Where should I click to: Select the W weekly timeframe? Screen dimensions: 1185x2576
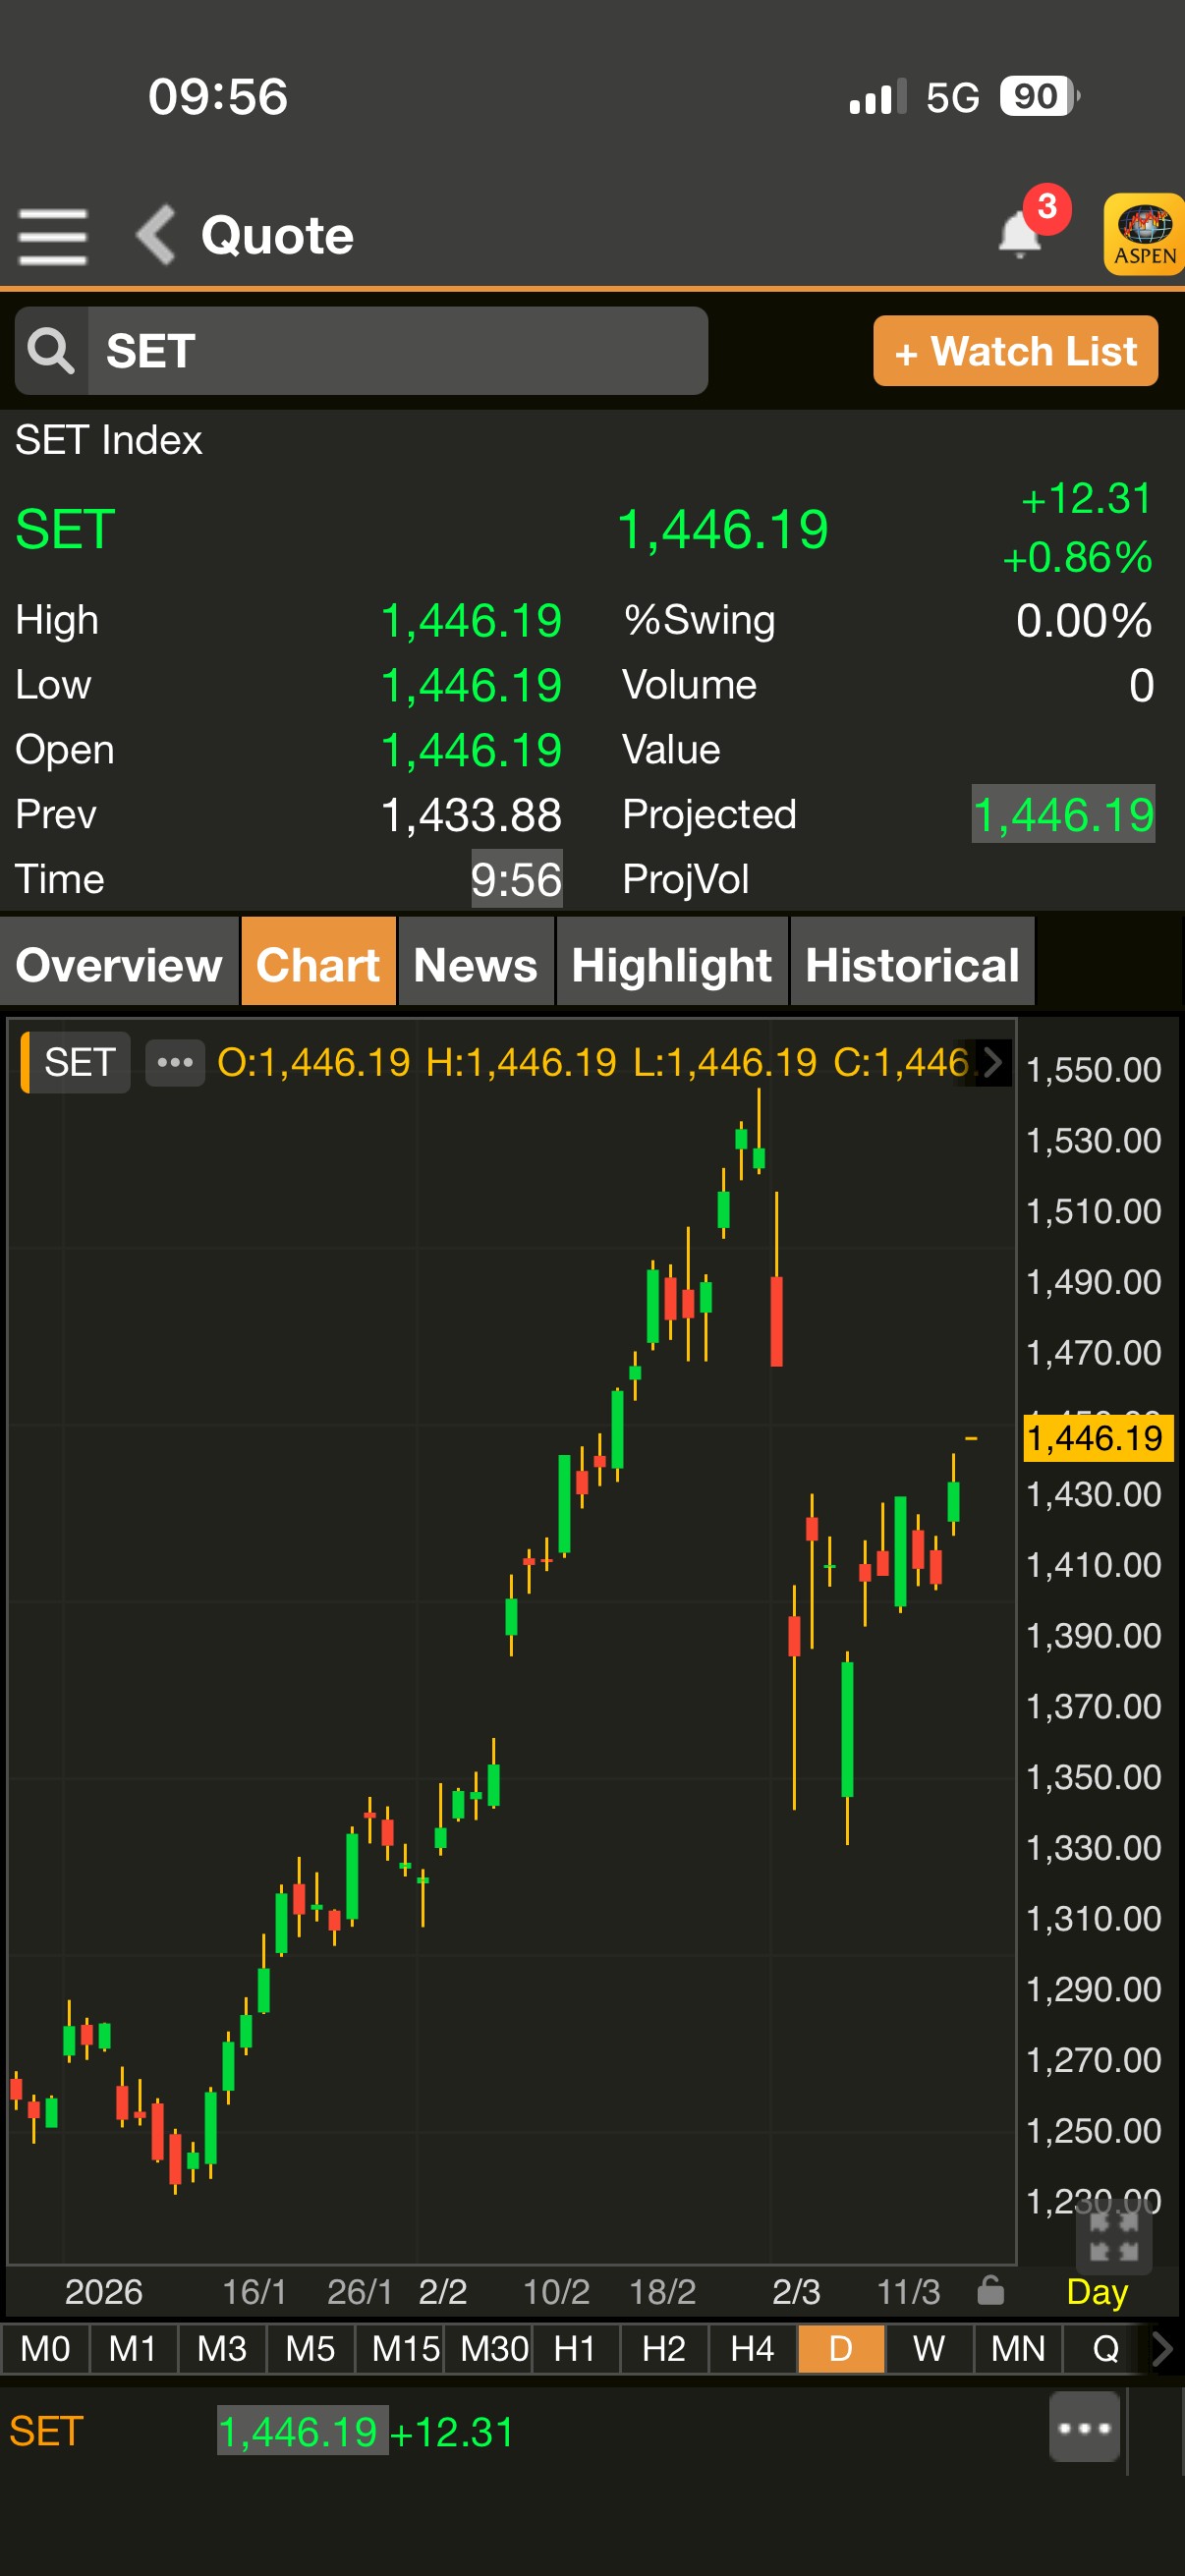point(928,2348)
